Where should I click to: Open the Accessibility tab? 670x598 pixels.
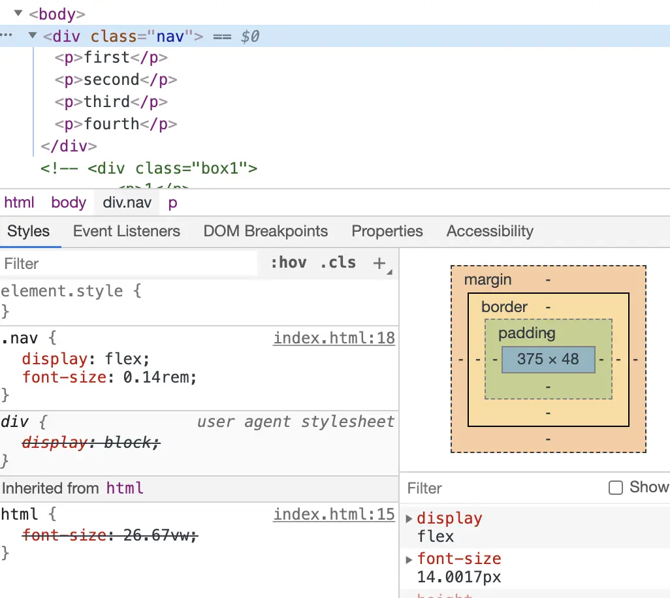coord(489,231)
